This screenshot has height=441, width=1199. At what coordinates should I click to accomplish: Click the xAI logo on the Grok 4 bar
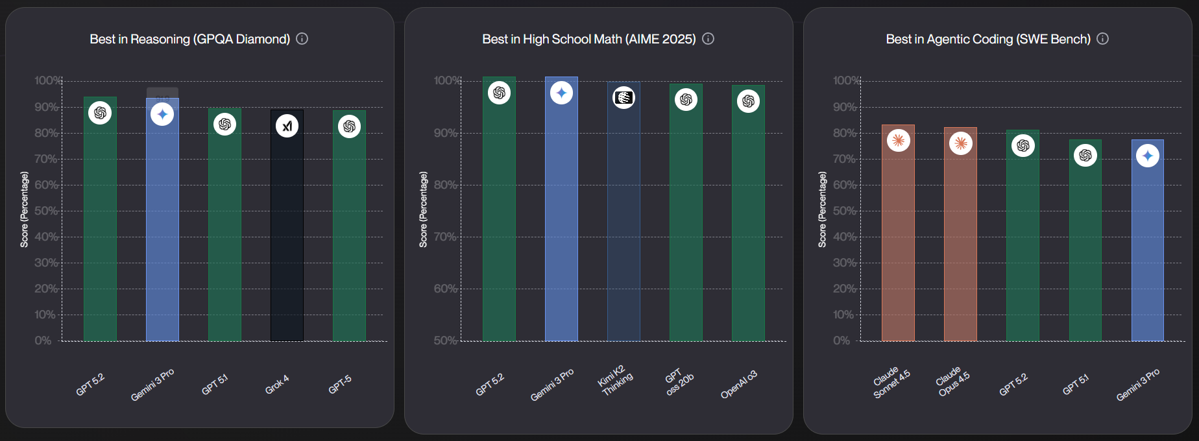287,126
